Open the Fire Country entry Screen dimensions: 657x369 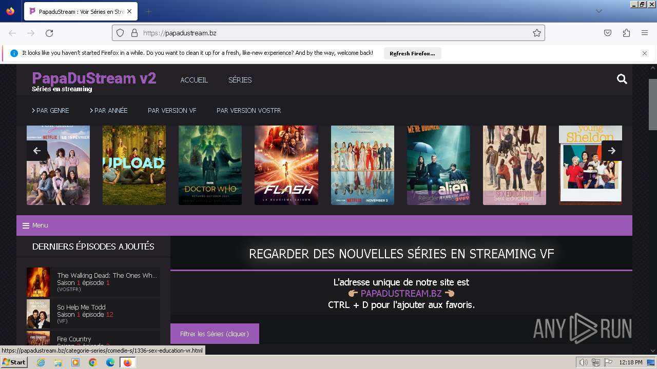coord(74,339)
